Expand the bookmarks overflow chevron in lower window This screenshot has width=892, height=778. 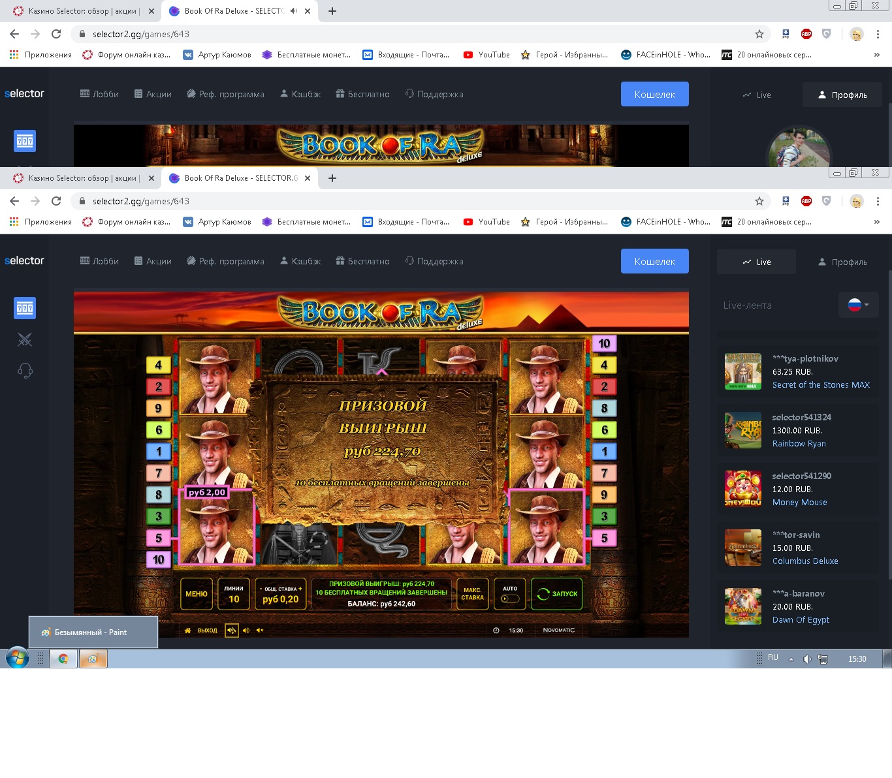tap(876, 222)
